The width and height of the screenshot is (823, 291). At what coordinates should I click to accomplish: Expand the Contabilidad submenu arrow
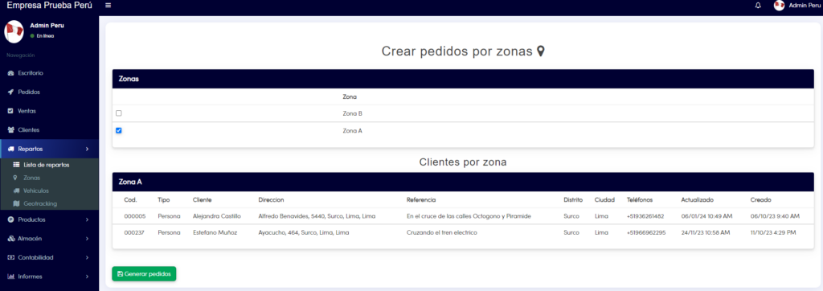coord(87,257)
